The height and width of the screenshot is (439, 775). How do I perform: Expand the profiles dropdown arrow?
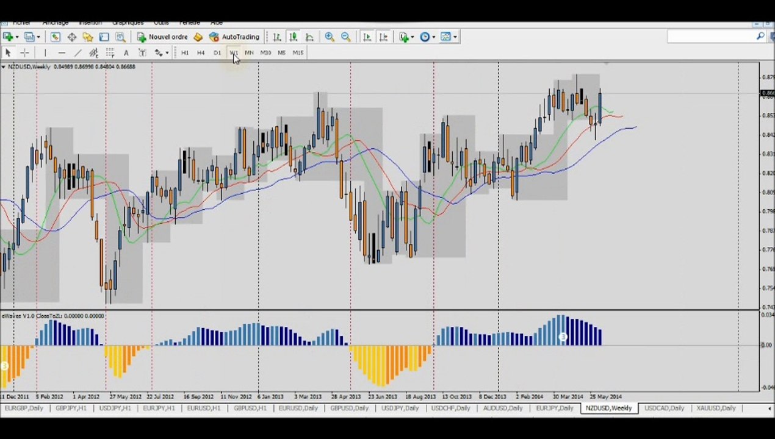[x=37, y=37]
